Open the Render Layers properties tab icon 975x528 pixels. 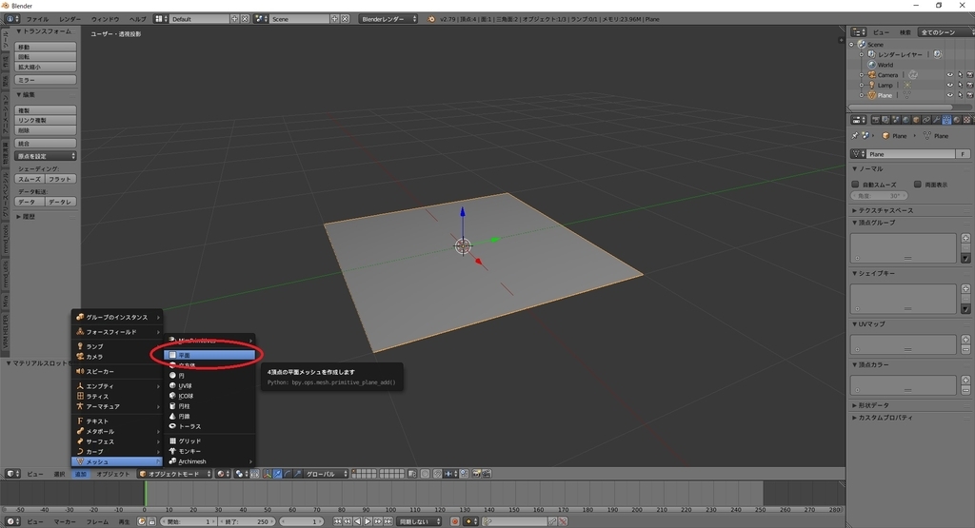click(x=885, y=120)
